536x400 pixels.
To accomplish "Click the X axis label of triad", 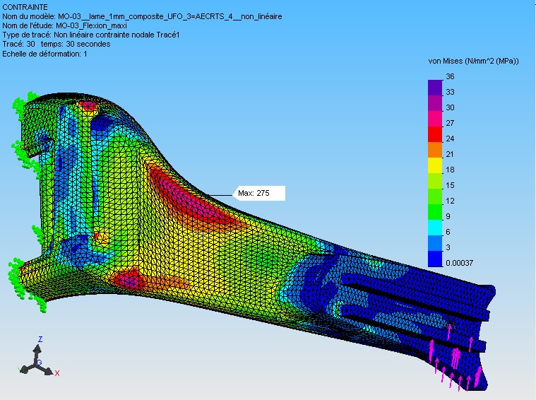I will pyautogui.click(x=57, y=373).
